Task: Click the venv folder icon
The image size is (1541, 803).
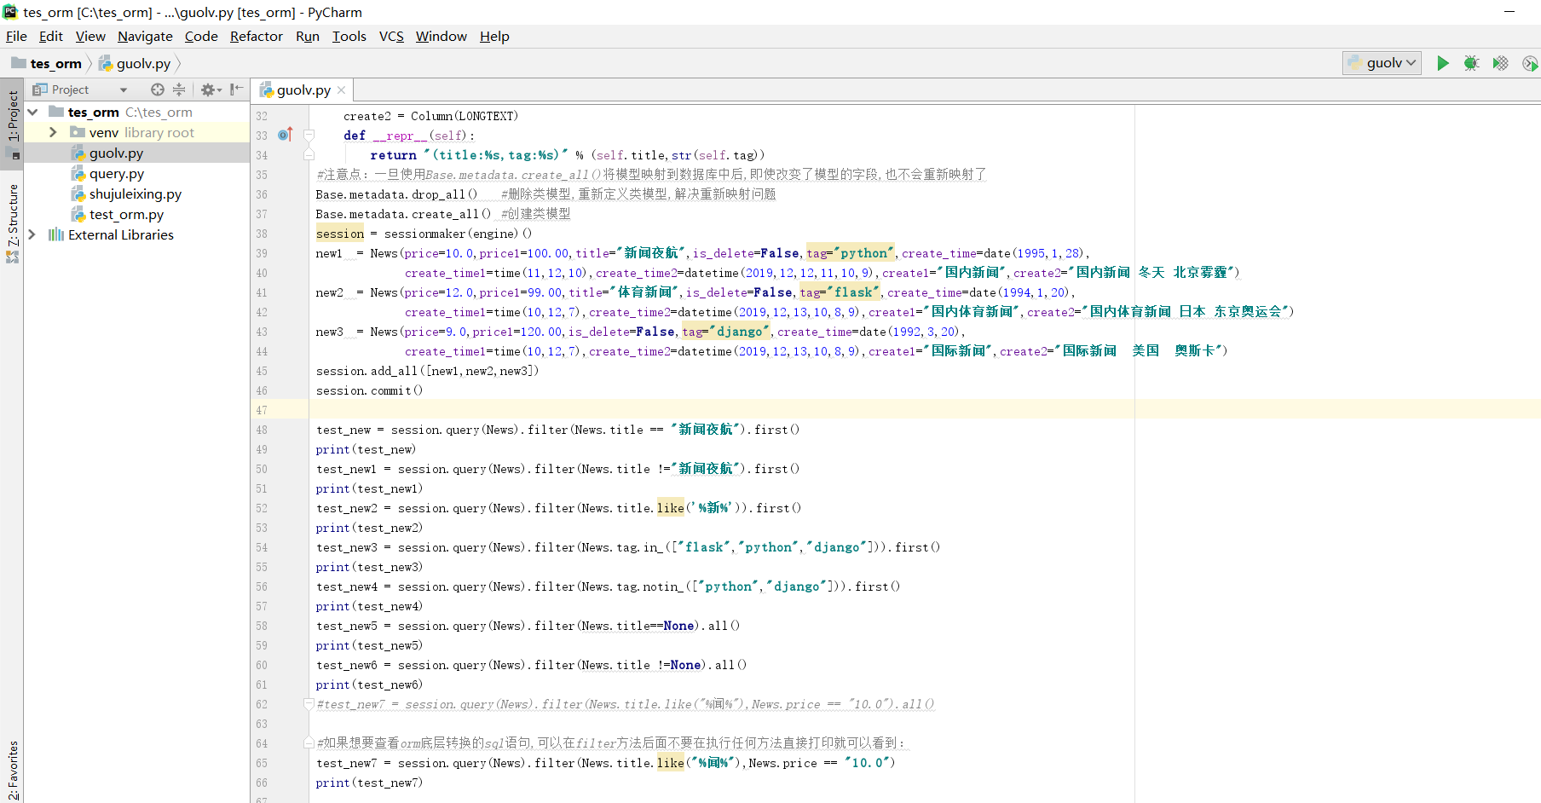Action: (78, 132)
